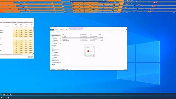Viewport: 176px width, 99px height.
Task: Open Объемные объекты under This PC
Action: click(57, 59)
